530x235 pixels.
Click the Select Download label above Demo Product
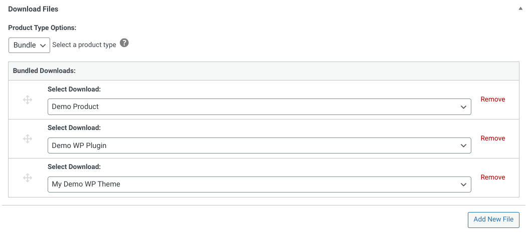click(x=74, y=89)
